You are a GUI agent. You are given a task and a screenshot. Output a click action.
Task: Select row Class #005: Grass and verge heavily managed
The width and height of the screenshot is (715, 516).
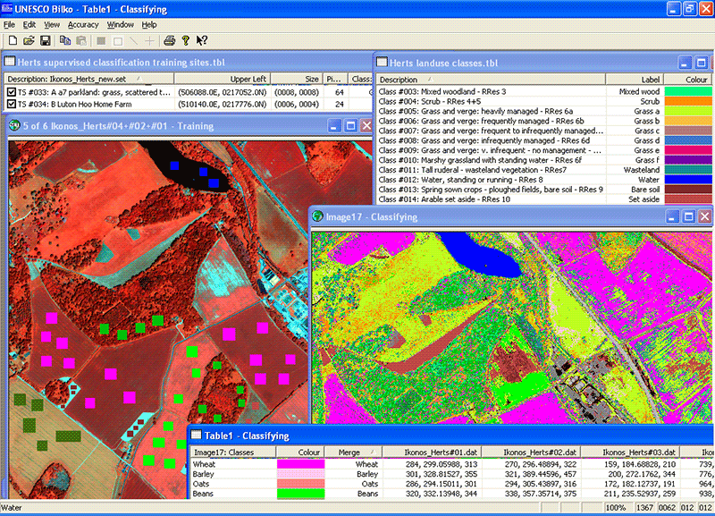point(544,111)
